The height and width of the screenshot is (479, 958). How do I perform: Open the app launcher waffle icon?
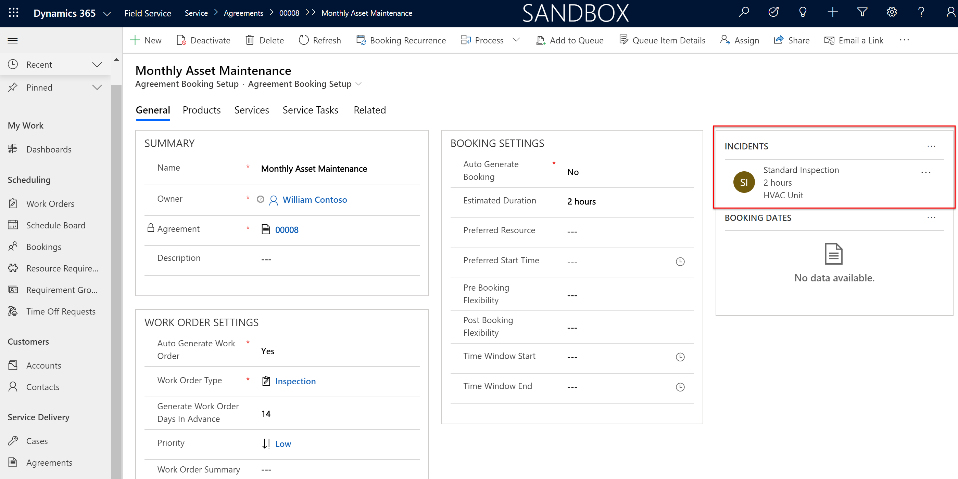click(13, 13)
